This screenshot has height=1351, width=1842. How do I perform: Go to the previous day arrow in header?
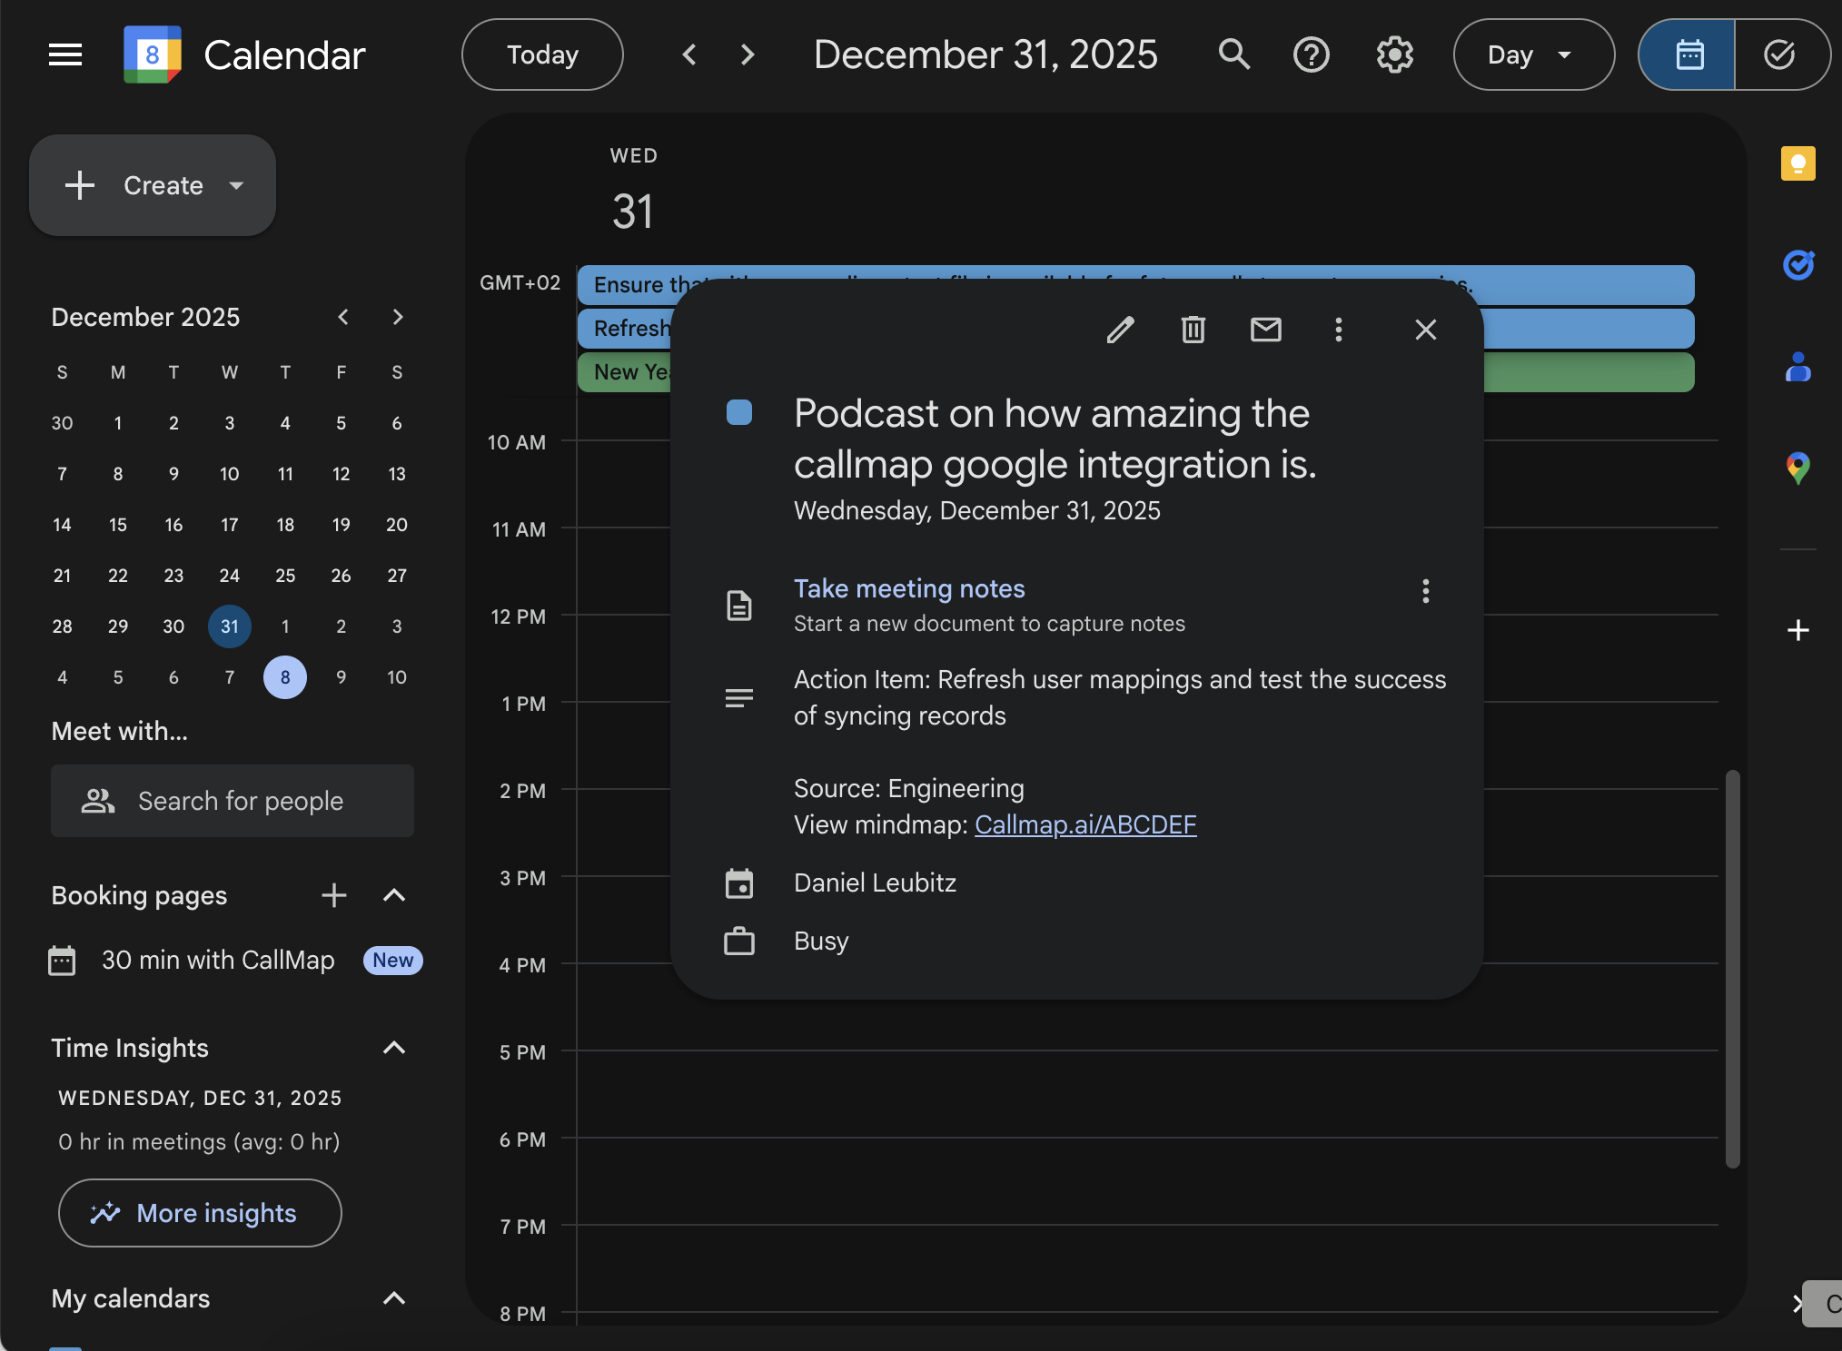click(689, 54)
